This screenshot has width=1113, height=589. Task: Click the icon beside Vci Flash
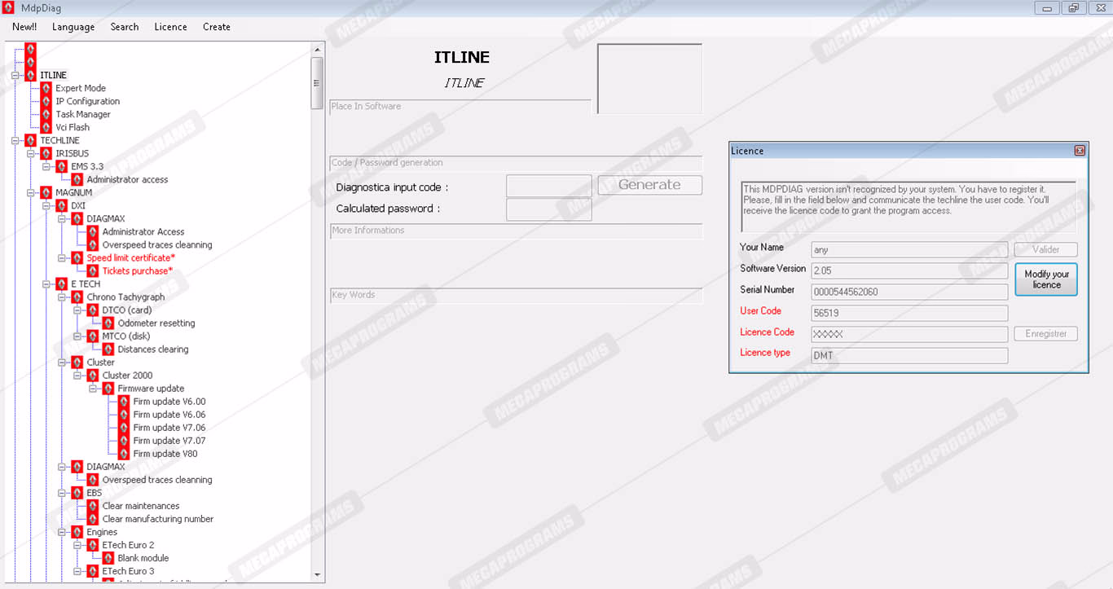point(46,127)
